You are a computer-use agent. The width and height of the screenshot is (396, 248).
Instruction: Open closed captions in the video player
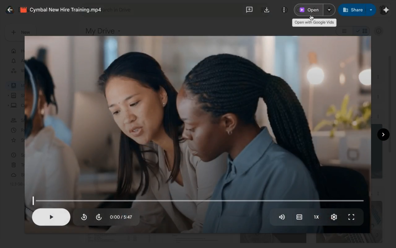pyautogui.click(x=299, y=217)
